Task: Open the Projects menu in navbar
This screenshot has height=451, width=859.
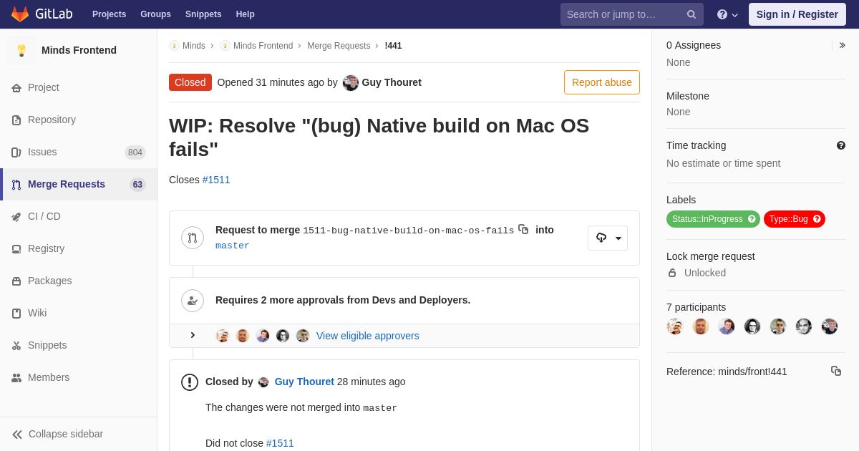Action: (x=109, y=14)
